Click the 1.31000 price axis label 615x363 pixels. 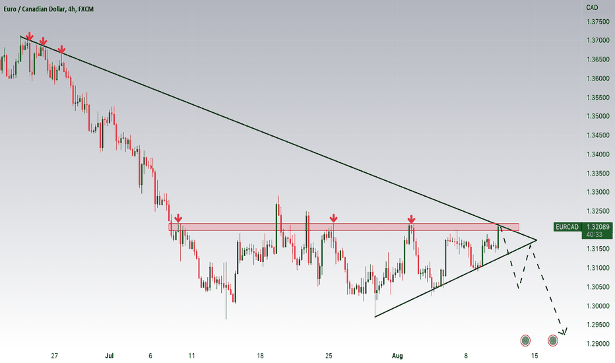click(x=598, y=268)
